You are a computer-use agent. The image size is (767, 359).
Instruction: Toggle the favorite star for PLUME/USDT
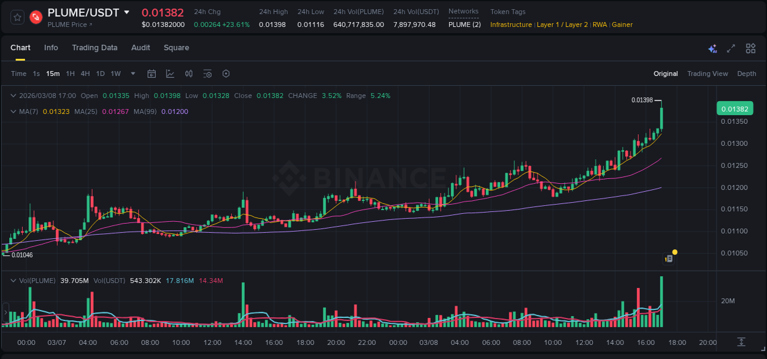pos(17,17)
